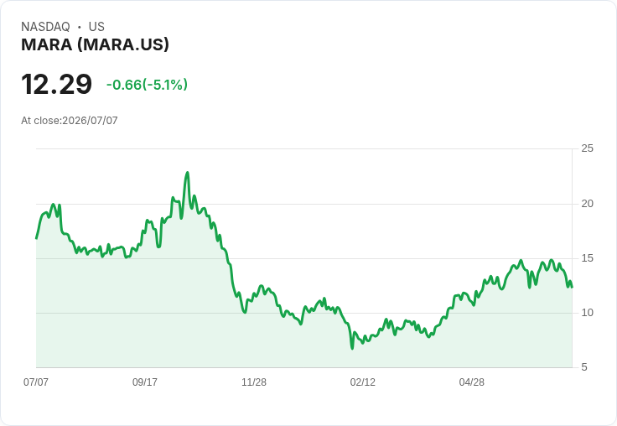
Task: Click the 25 y-axis price label
Action: click(x=587, y=148)
